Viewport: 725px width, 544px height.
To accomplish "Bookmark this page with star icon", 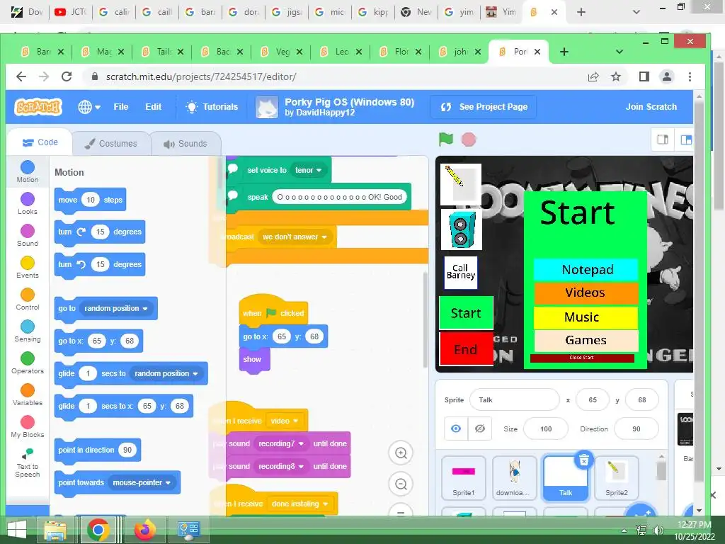I will pyautogui.click(x=616, y=76).
